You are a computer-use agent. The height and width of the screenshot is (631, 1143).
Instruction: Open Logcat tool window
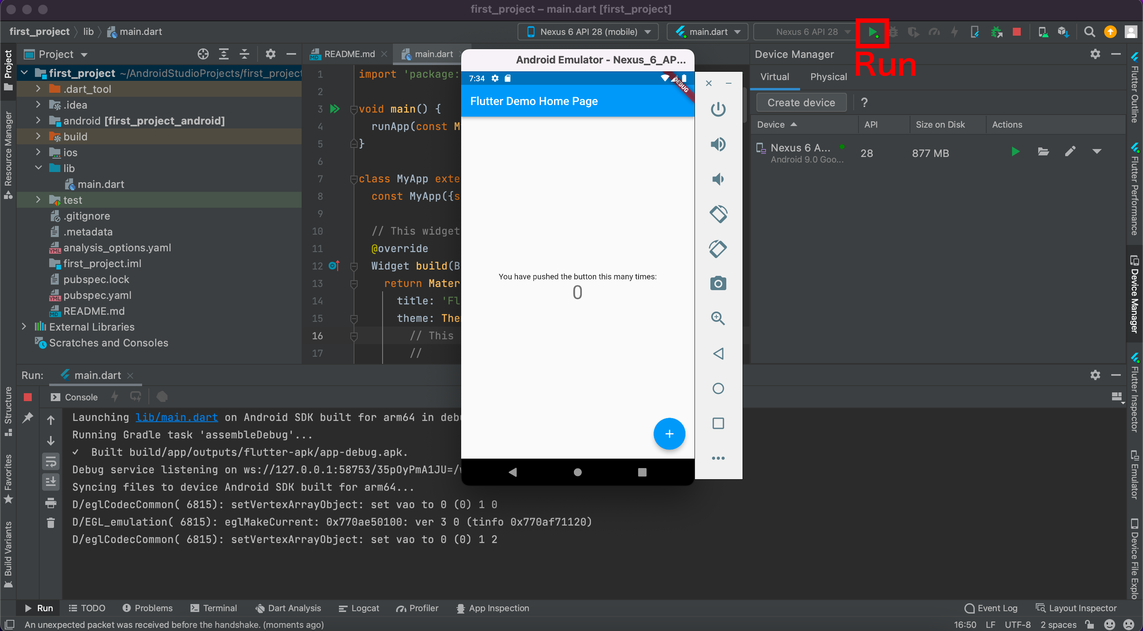pos(358,608)
